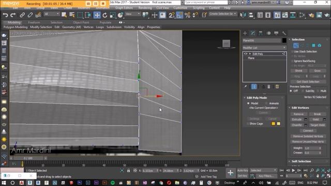Open the Graph Editors menu

[x=124, y=8]
